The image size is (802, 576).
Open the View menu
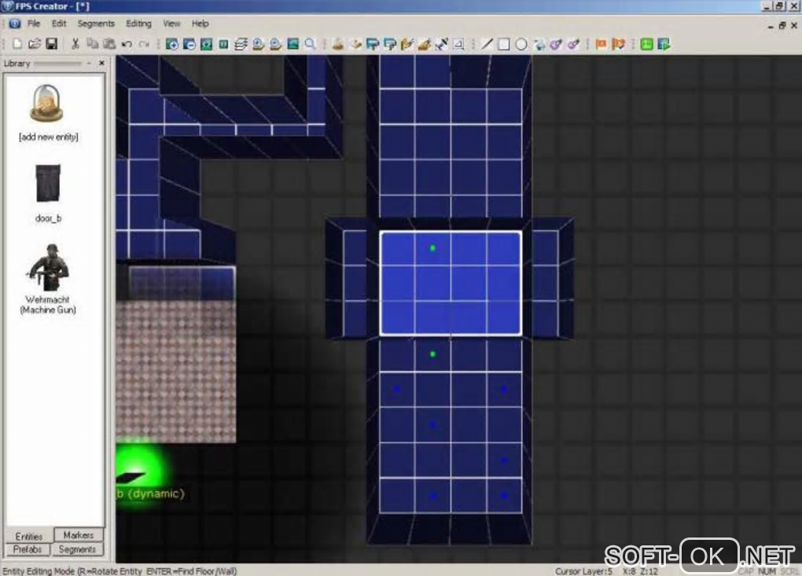(x=171, y=24)
